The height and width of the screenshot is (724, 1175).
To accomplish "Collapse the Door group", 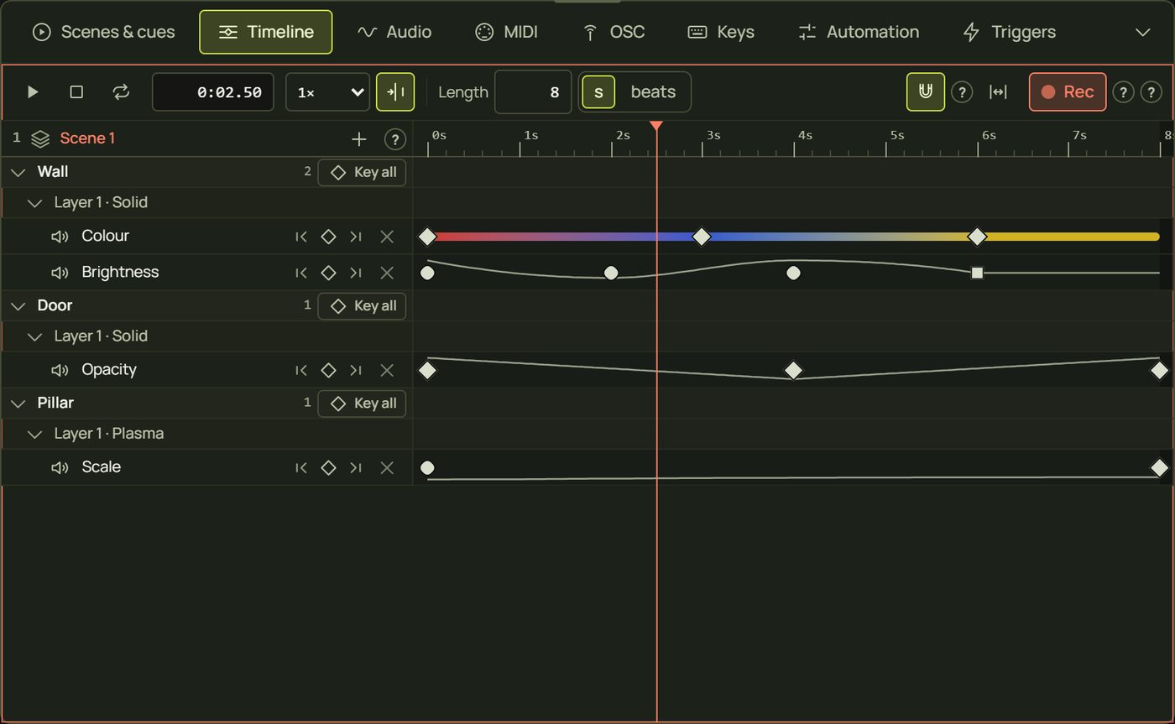I will 18,306.
